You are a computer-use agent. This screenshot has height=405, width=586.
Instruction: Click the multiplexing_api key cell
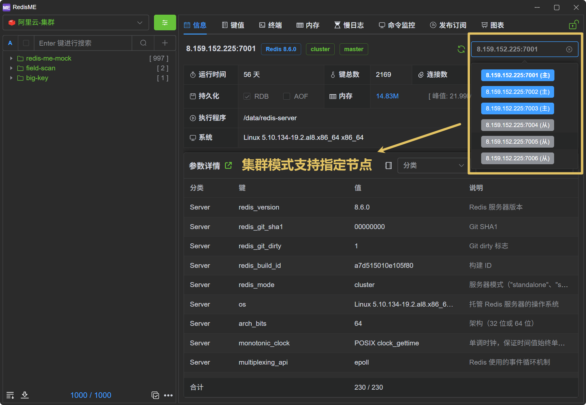[263, 362]
